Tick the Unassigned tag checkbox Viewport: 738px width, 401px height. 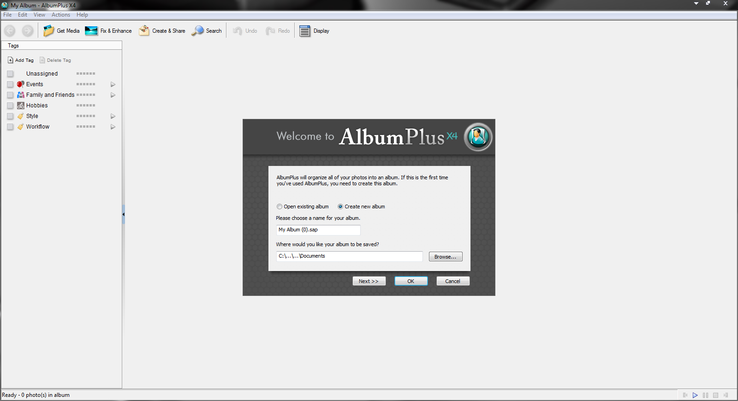[10, 74]
